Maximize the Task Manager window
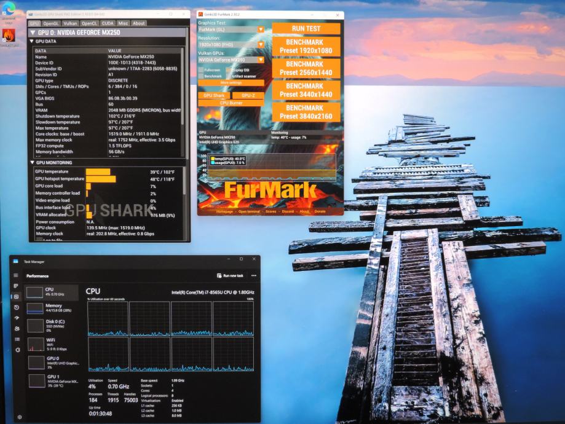 pyautogui.click(x=242, y=259)
